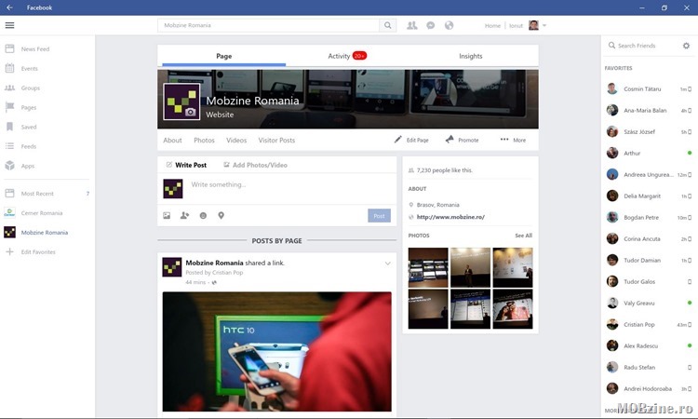This screenshot has height=419, width=698.
Task: Add location pin icon in composer
Action: (x=221, y=215)
